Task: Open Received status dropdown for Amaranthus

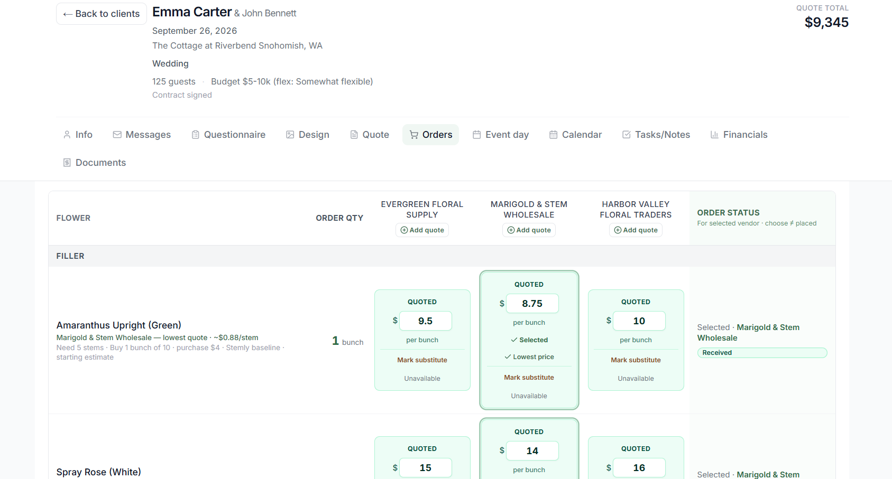Action: click(762, 353)
